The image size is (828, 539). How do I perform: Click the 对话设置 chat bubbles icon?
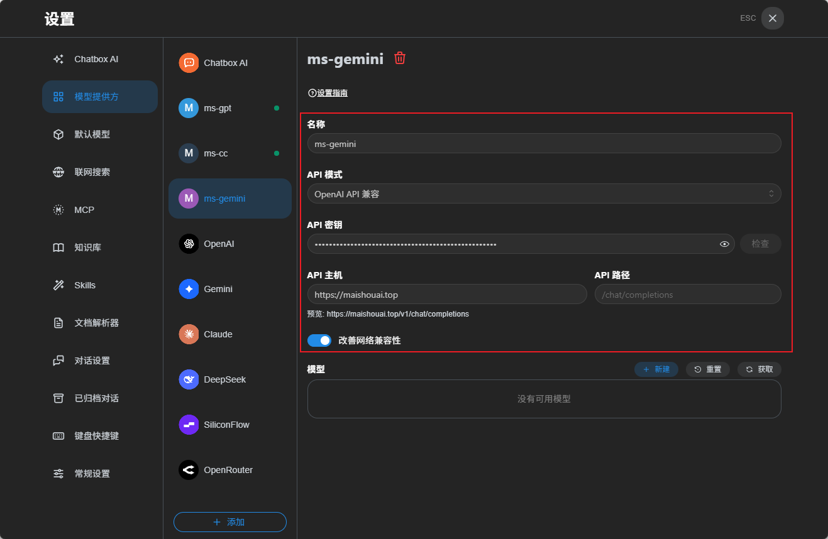click(x=58, y=361)
